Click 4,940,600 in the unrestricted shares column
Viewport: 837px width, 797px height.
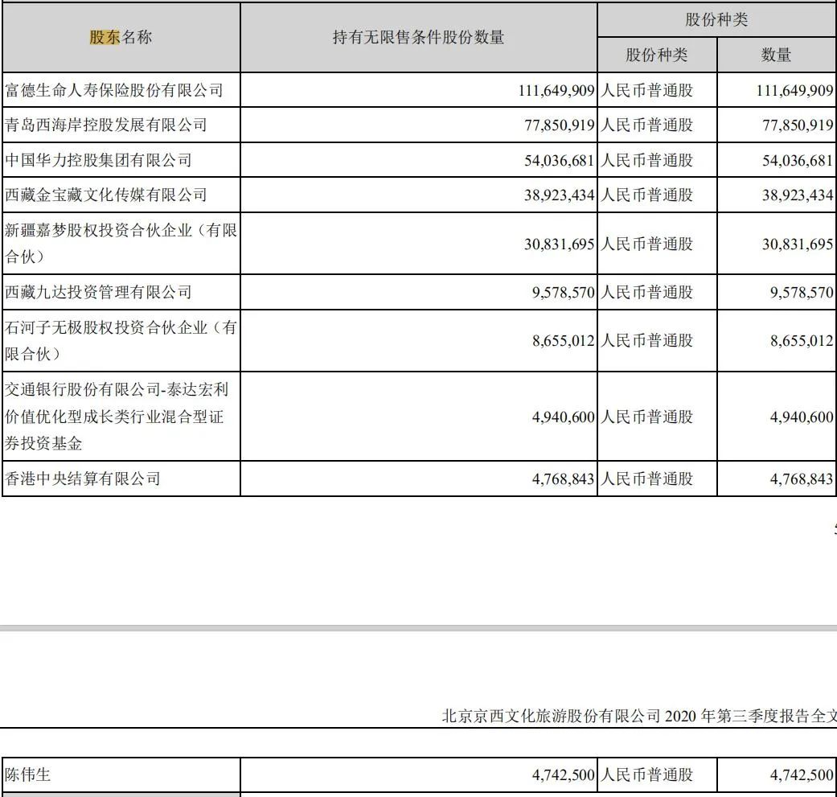[x=563, y=417]
